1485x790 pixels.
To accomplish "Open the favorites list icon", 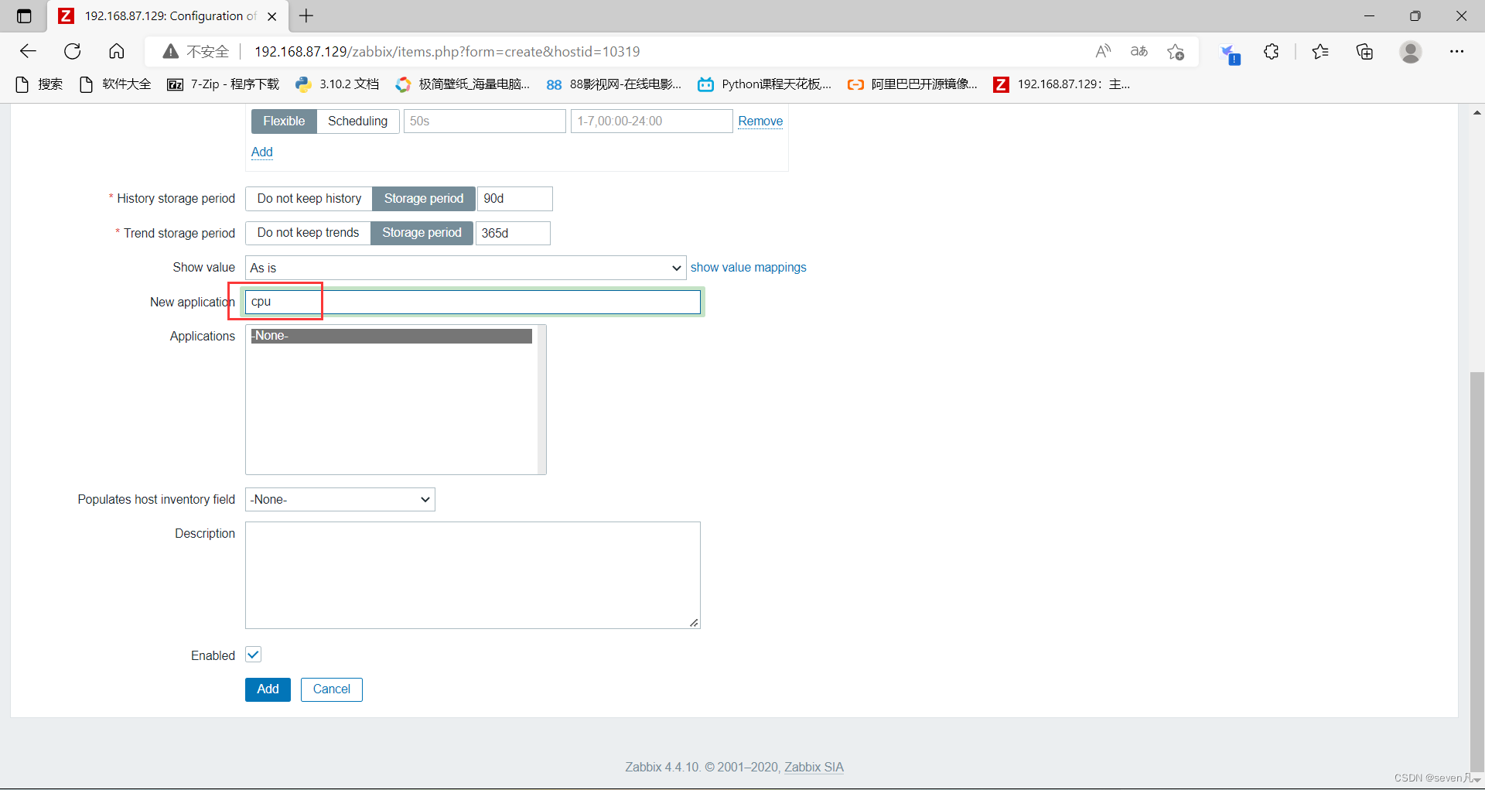I will point(1320,51).
